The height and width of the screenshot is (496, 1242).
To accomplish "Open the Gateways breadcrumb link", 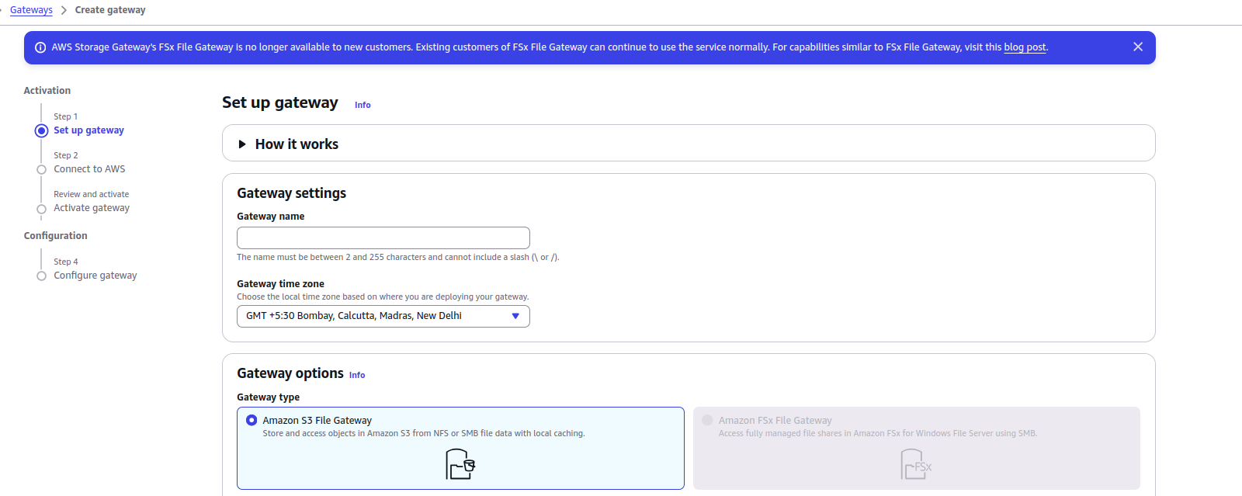I will coord(31,10).
